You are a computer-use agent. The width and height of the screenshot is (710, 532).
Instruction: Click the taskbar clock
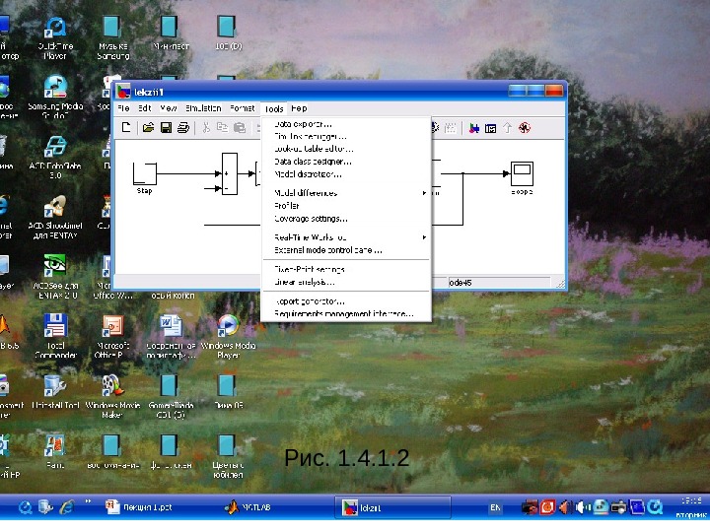[x=691, y=507]
